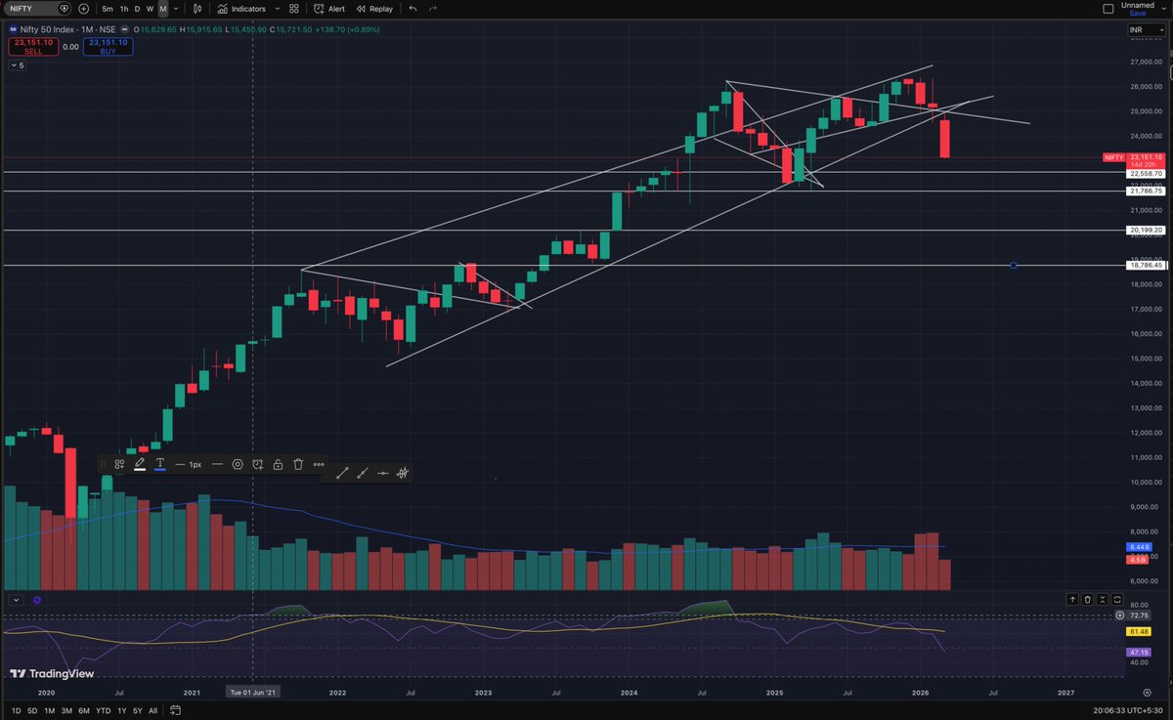The width and height of the screenshot is (1173, 720).
Task: Select the W weekly timeframe
Action: point(150,9)
